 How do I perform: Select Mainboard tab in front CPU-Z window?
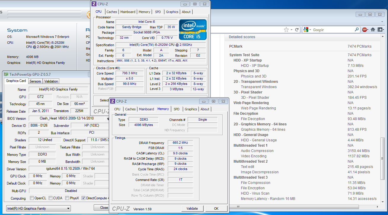tap(146, 109)
